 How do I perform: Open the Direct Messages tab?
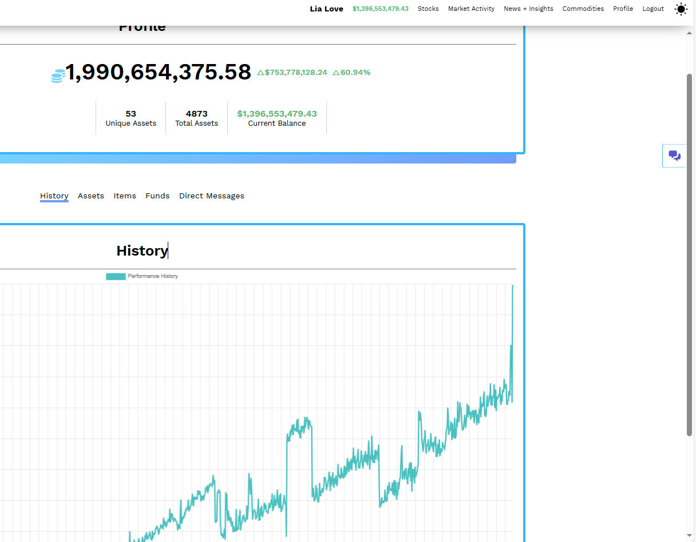[x=211, y=196]
